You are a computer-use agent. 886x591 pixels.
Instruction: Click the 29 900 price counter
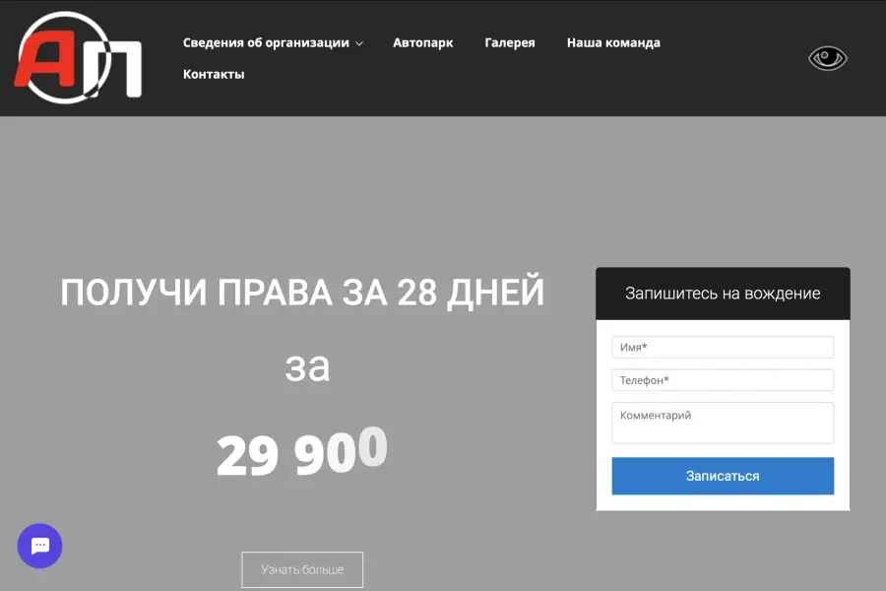coord(302,453)
